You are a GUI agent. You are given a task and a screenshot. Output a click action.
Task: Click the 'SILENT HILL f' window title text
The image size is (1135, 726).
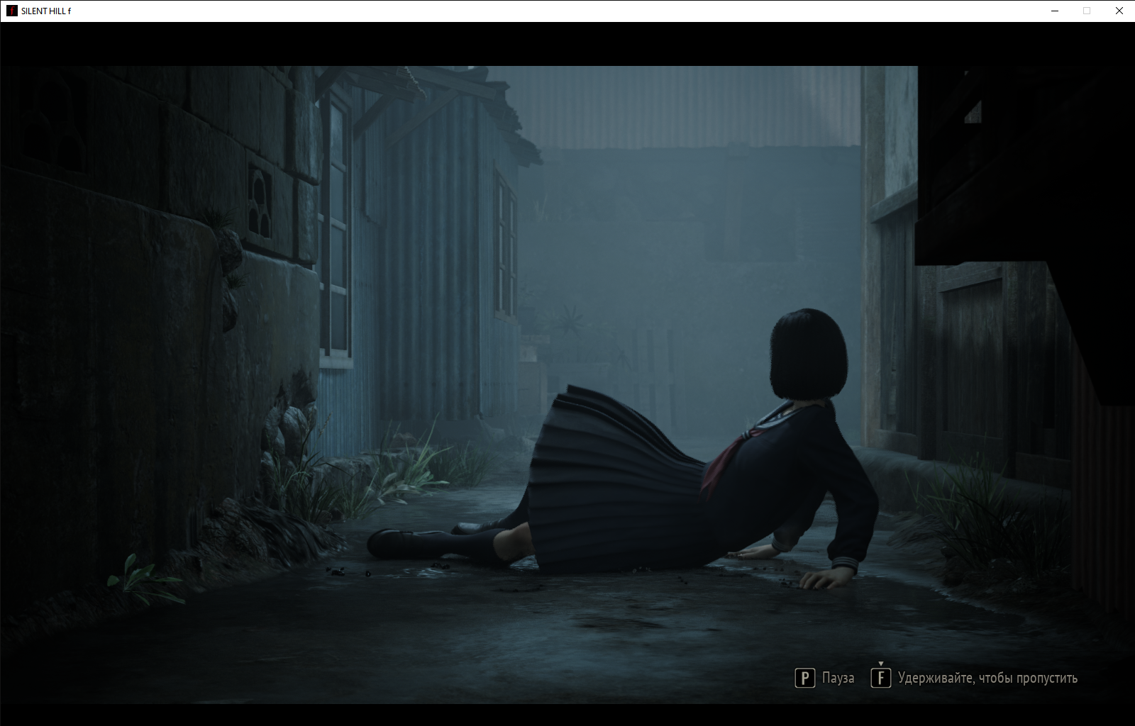(x=46, y=11)
